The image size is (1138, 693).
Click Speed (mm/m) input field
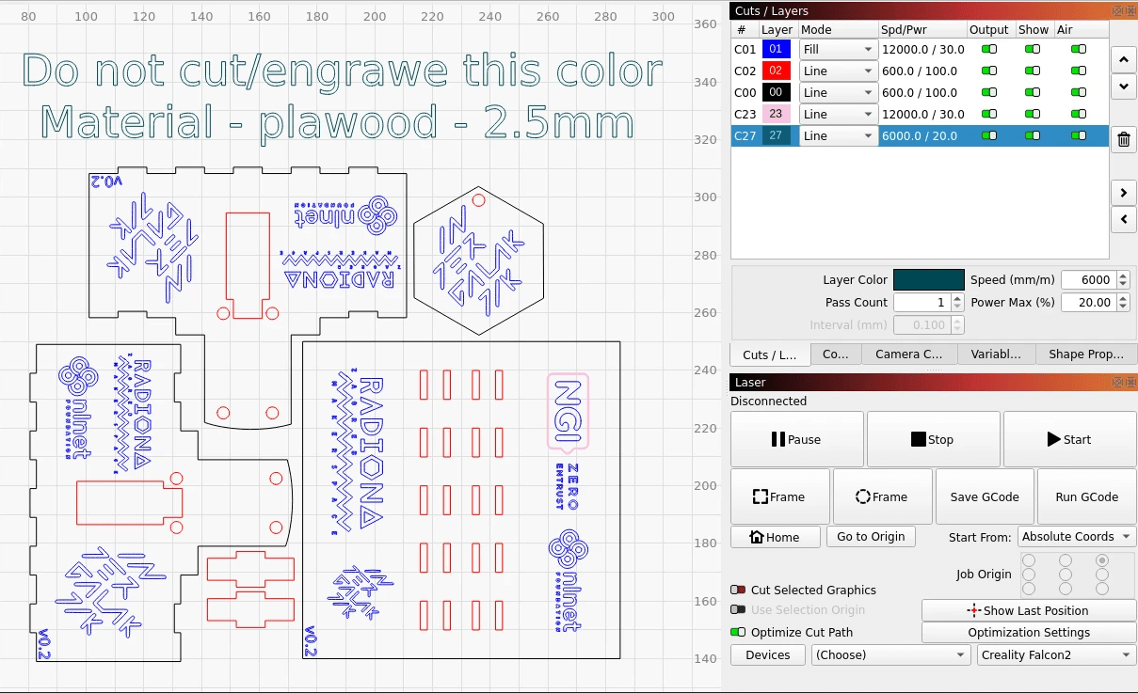pos(1088,279)
